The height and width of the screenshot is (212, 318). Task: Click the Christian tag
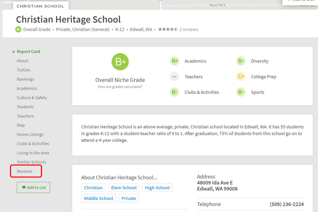pos(93,188)
